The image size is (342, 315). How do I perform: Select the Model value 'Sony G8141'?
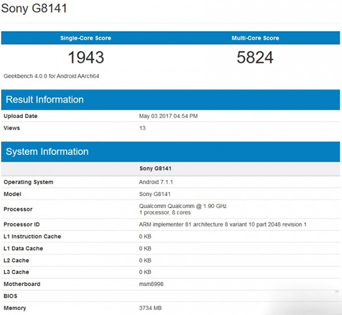point(155,194)
